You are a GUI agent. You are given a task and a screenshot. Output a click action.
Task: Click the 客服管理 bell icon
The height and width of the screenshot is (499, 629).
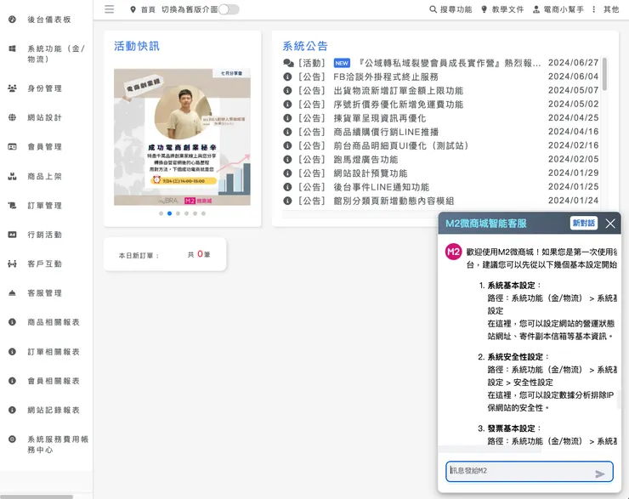point(12,292)
